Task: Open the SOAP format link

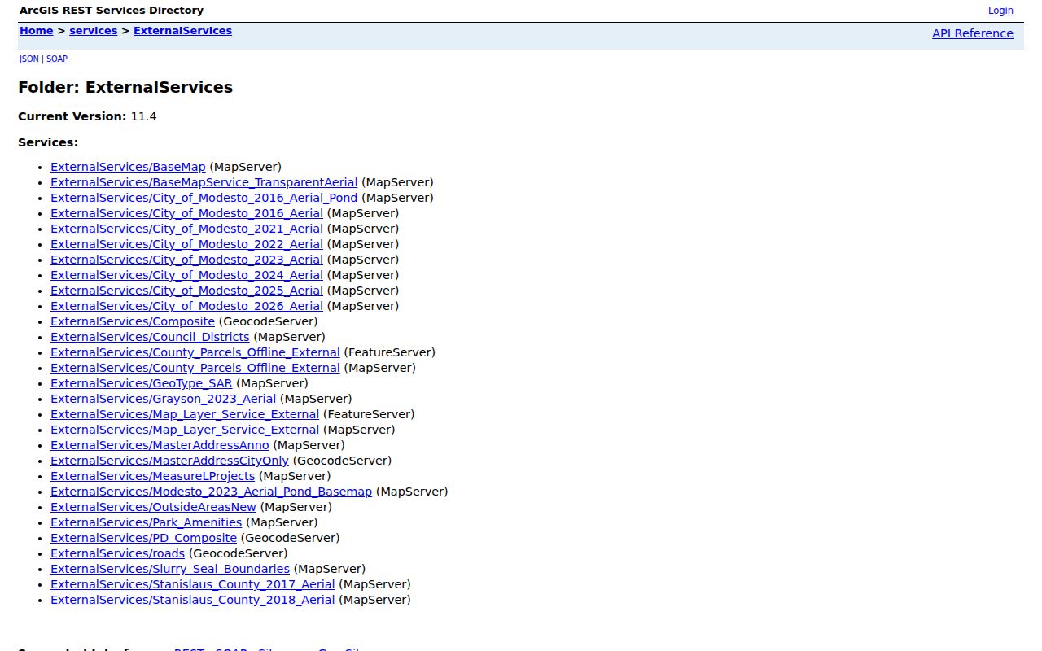Action: 57,59
